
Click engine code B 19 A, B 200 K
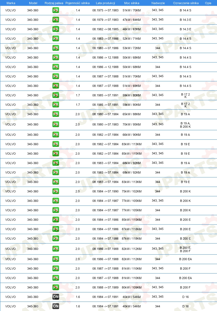tap(185, 125)
